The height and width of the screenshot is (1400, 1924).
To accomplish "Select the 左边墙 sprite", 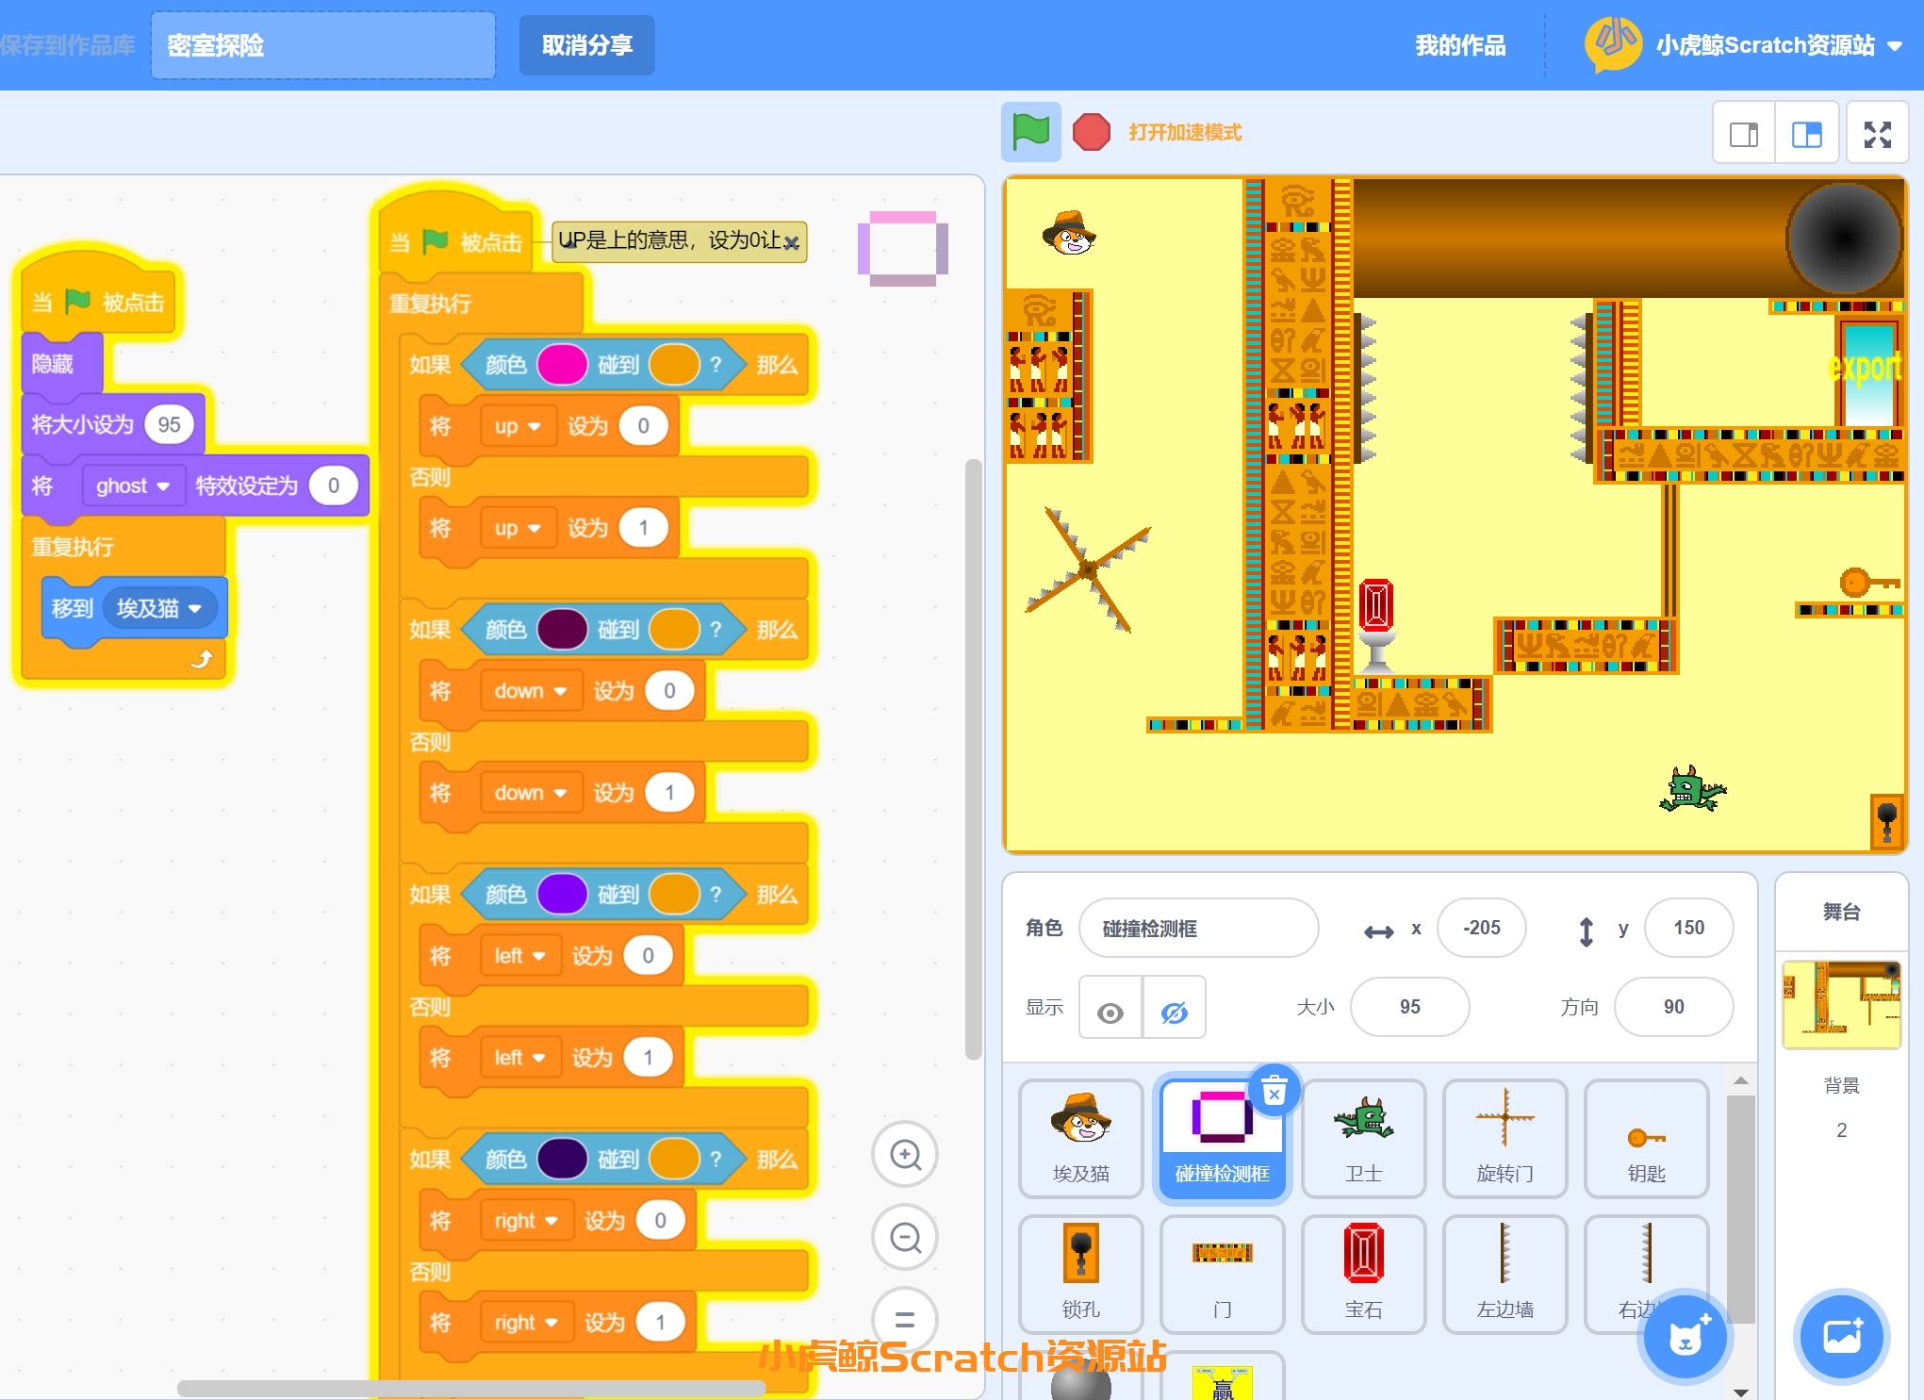I will click(x=1505, y=1275).
